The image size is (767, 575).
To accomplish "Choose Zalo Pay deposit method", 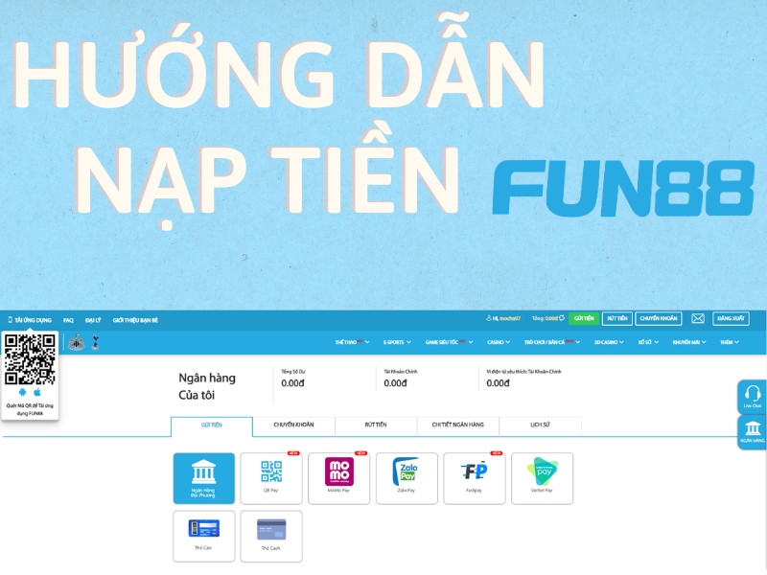I will [x=407, y=478].
